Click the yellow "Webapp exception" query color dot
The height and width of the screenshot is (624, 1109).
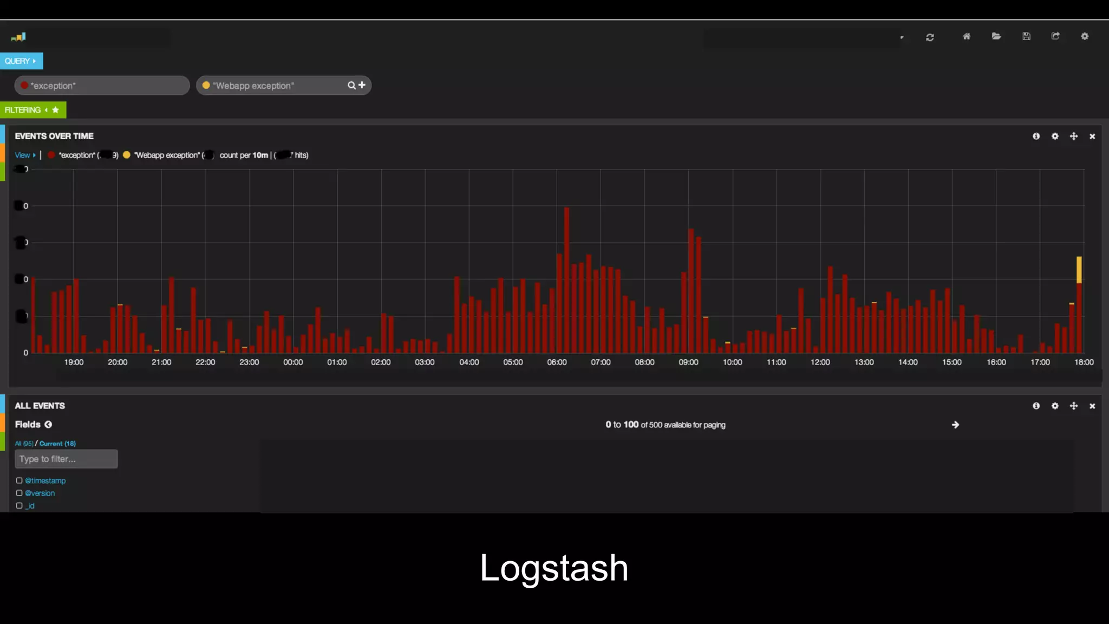click(206, 85)
